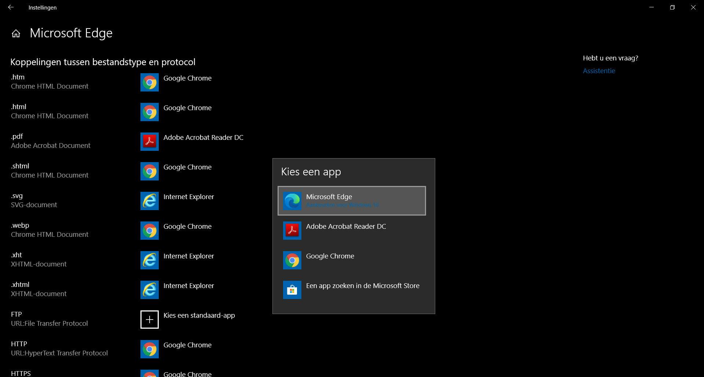Click the Chrome icon in the .html row

point(150,112)
